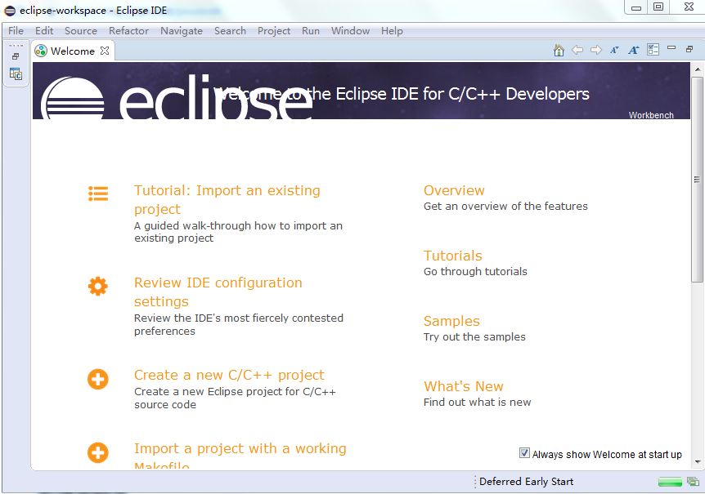Image resolution: width=705 pixels, height=494 pixels.
Task: Click 'Try out the samples' text
Action: (x=474, y=337)
